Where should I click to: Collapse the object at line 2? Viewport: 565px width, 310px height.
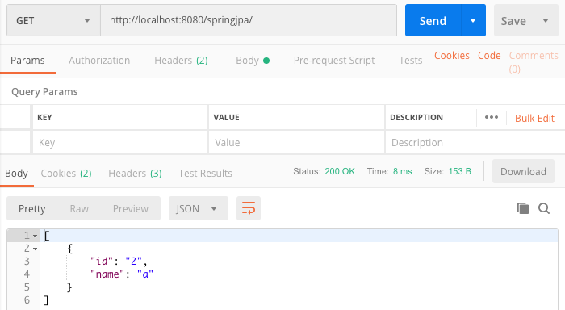click(35, 249)
